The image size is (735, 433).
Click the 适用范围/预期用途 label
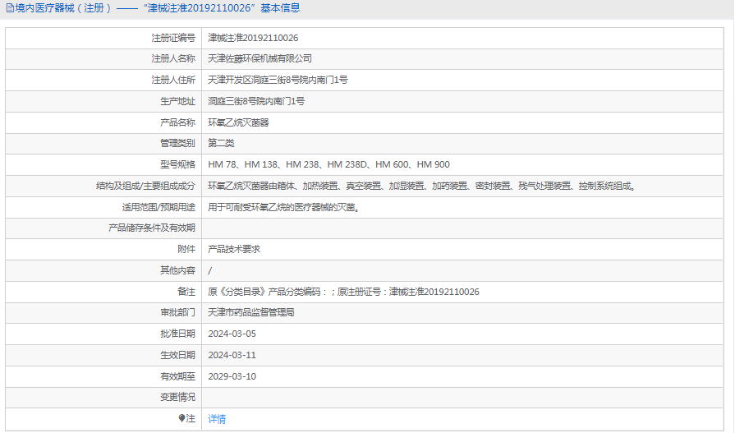tap(158, 207)
